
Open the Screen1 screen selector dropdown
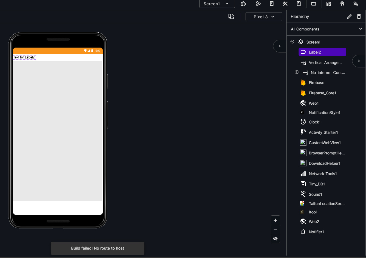[x=217, y=4]
